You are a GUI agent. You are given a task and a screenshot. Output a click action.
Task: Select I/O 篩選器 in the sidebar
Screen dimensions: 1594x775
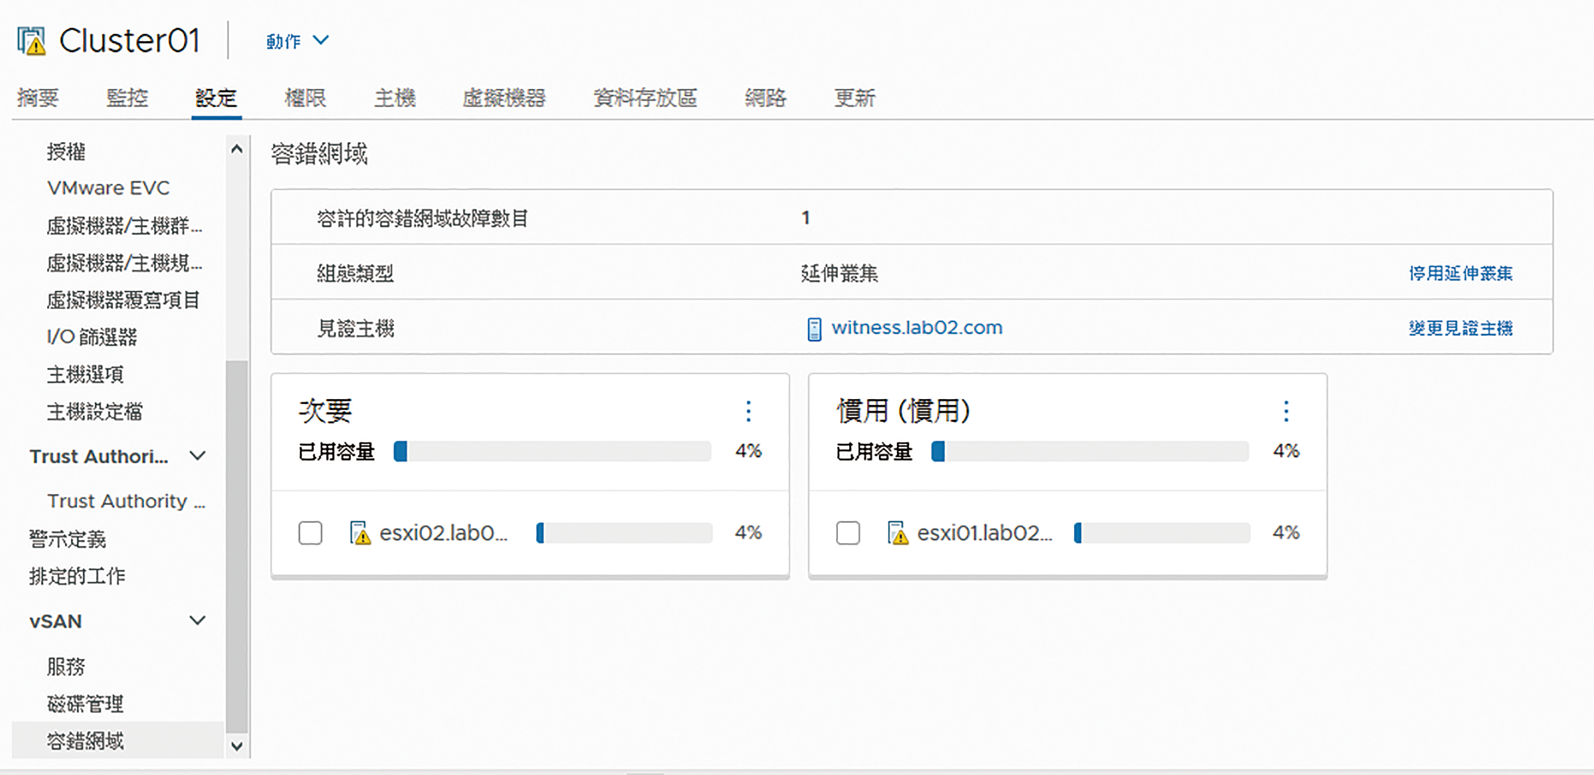tap(92, 337)
